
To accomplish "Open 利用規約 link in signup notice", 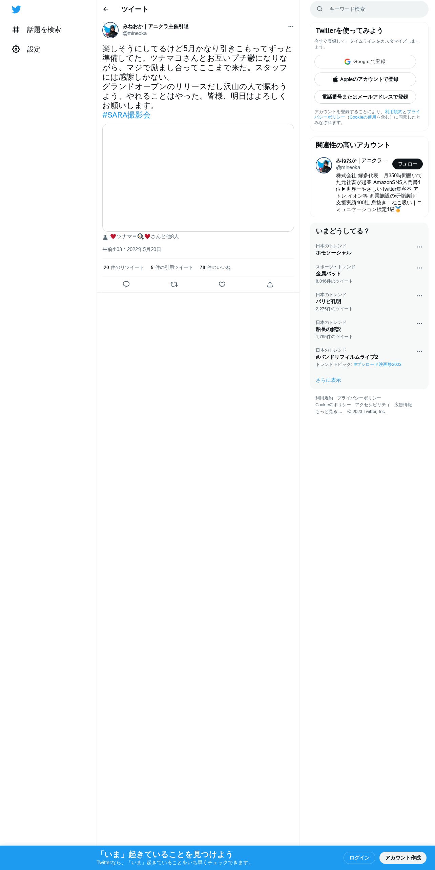I will pyautogui.click(x=393, y=112).
